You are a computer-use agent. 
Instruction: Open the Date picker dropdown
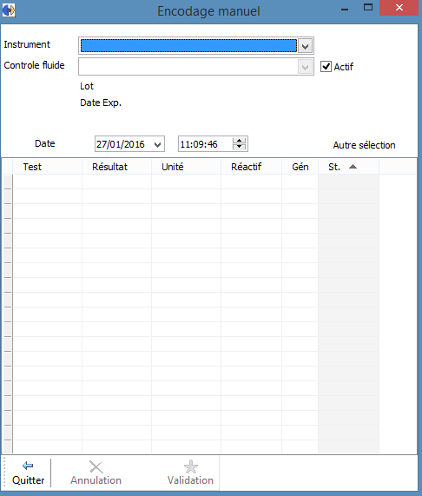[x=157, y=144]
